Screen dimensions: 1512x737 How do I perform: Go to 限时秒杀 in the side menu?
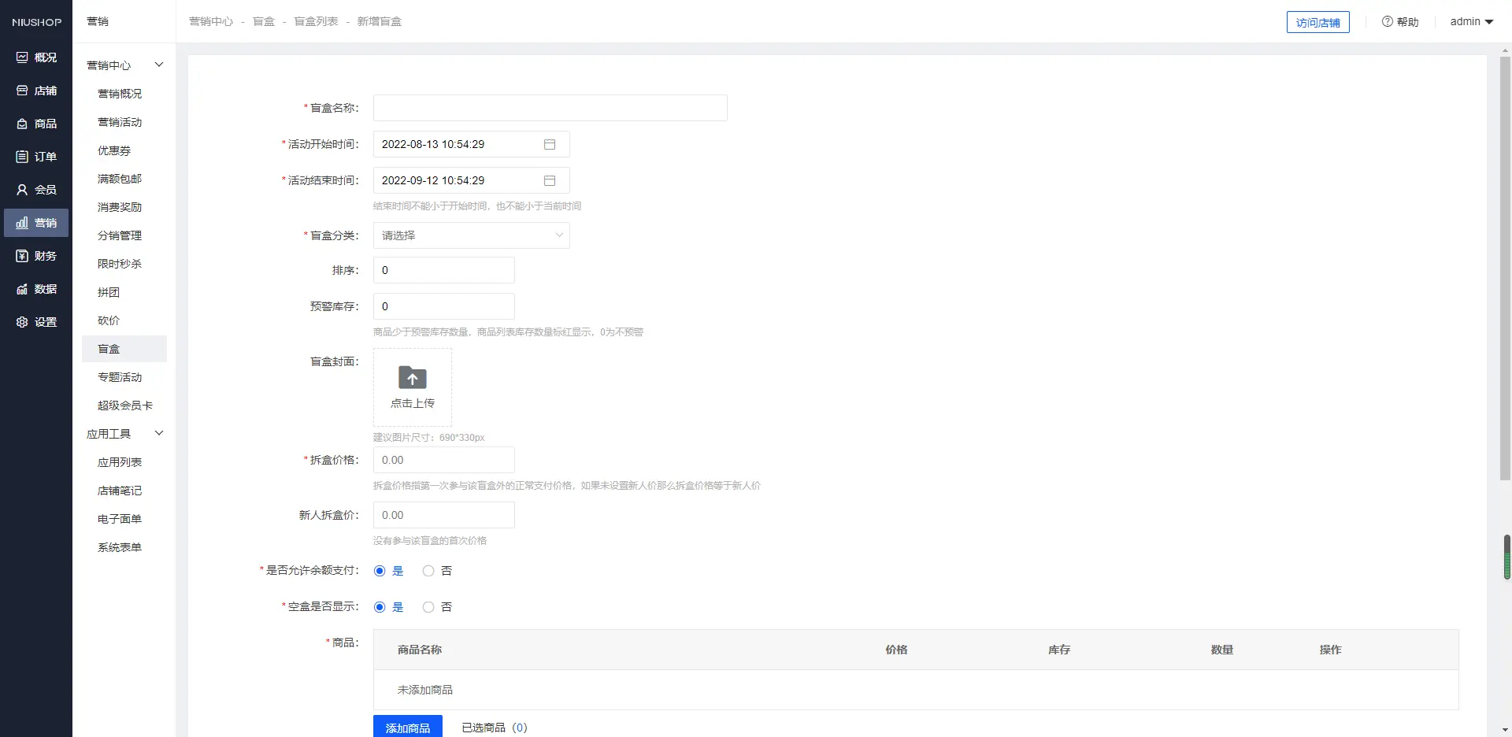120,264
